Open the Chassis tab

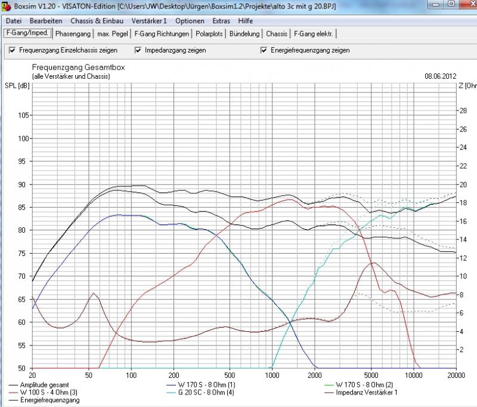point(277,34)
